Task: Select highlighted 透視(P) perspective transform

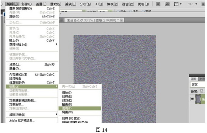Action: 80,108
